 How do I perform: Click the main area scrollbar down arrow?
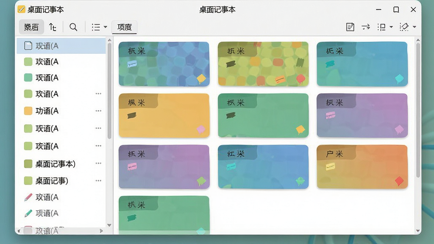tap(418, 231)
